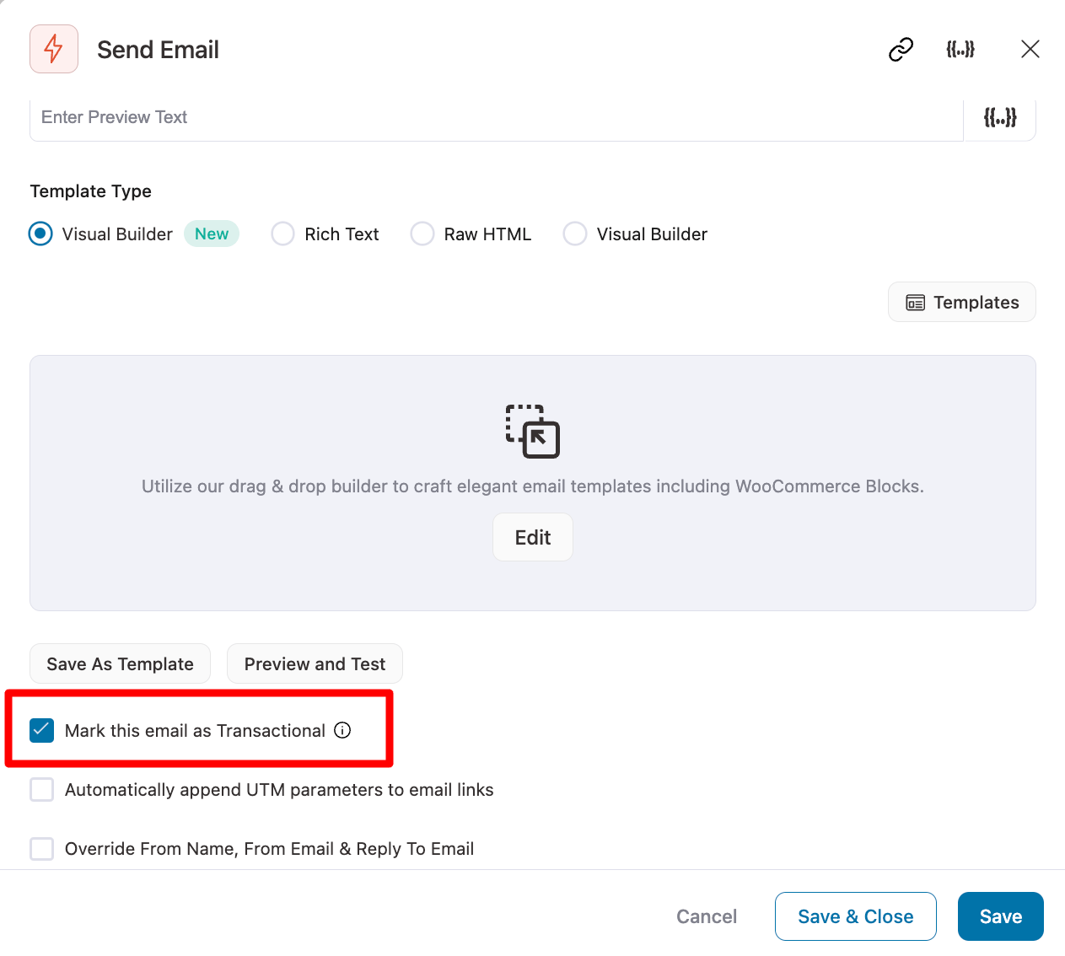
Task: Insert merge tag into preview text field
Action: click(x=1000, y=118)
